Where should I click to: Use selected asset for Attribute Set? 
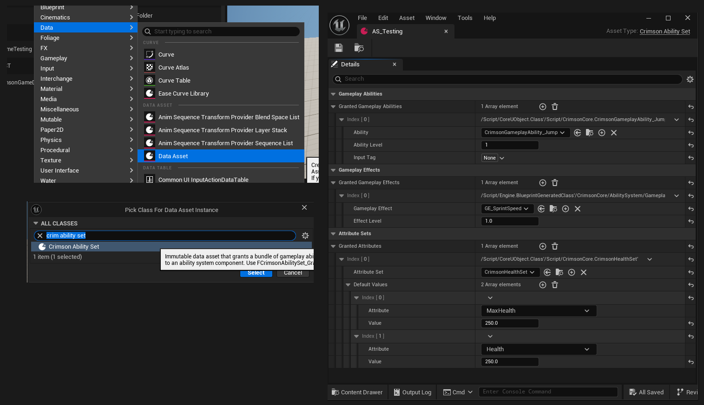point(547,272)
